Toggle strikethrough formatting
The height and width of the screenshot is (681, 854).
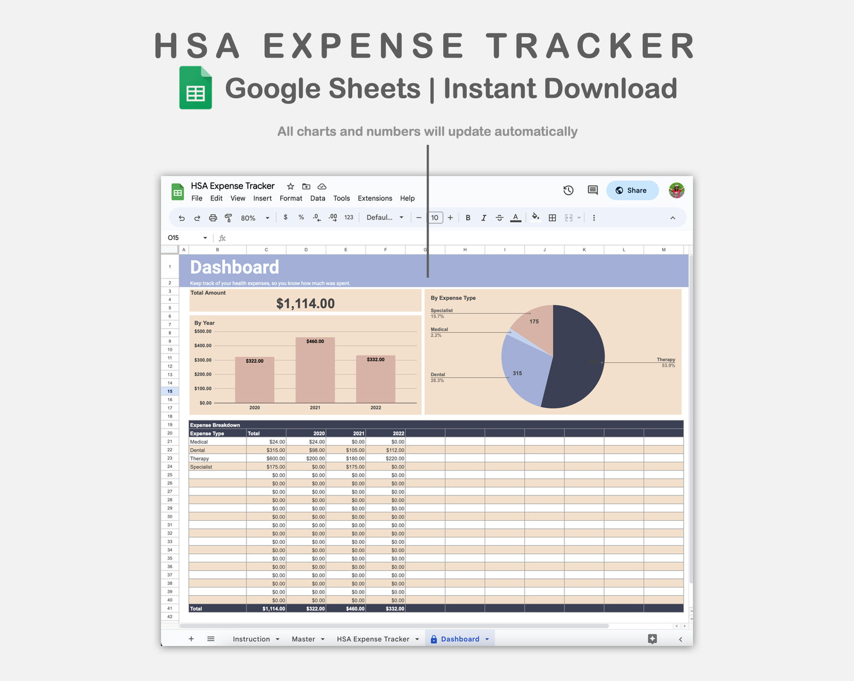pos(499,218)
